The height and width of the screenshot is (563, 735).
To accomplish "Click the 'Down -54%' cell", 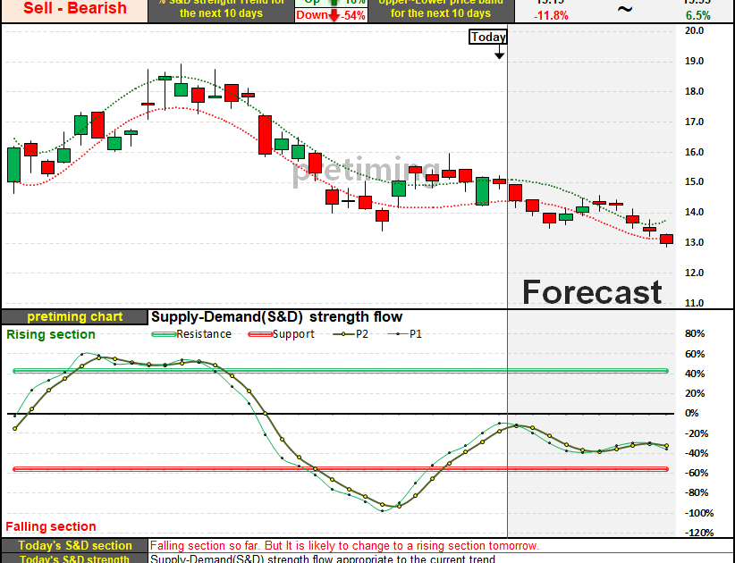I will pyautogui.click(x=332, y=15).
